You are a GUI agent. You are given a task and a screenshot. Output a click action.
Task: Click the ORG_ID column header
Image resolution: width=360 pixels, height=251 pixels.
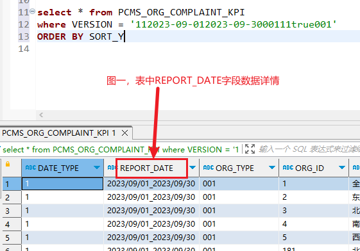pyautogui.click(x=314, y=168)
